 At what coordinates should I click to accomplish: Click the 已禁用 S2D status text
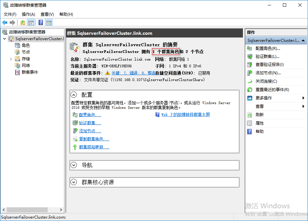204,73
